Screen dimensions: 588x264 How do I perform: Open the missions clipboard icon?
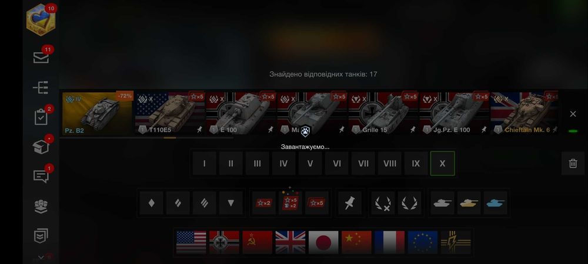pyautogui.click(x=41, y=117)
